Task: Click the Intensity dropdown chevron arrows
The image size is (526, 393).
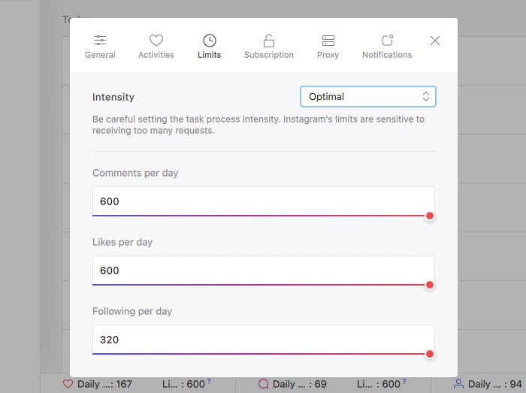Action: (x=426, y=97)
